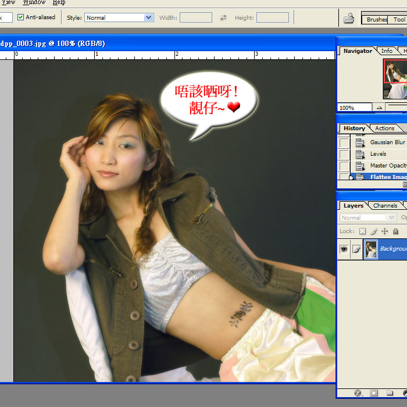
Task: Click the Navigator zoom percentage field
Action: [x=354, y=108]
